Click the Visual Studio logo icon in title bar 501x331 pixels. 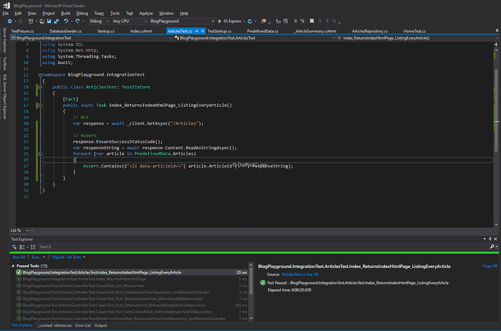click(7, 6)
